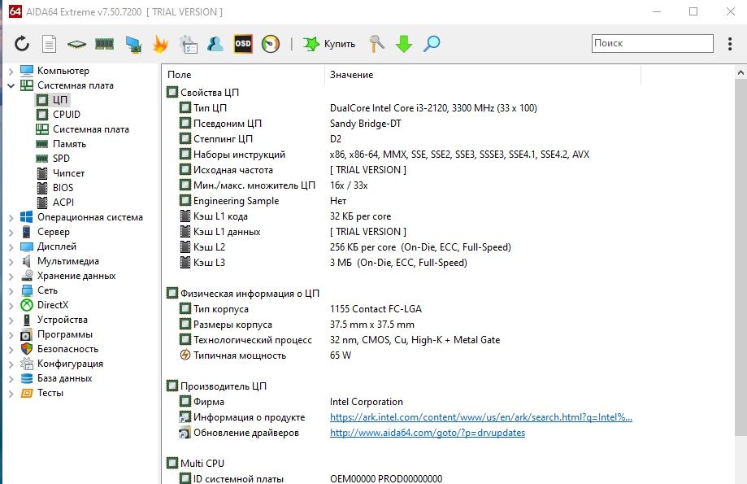The image size is (747, 484).
Task: Open the memory module toolbar icon
Action: 104,45
